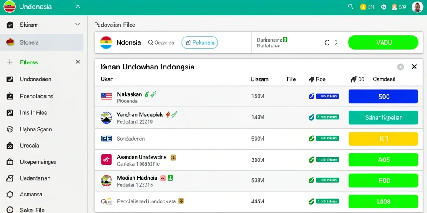
Task: Click the red icon beside Yanchan Macapials
Action: pyautogui.click(x=168, y=115)
